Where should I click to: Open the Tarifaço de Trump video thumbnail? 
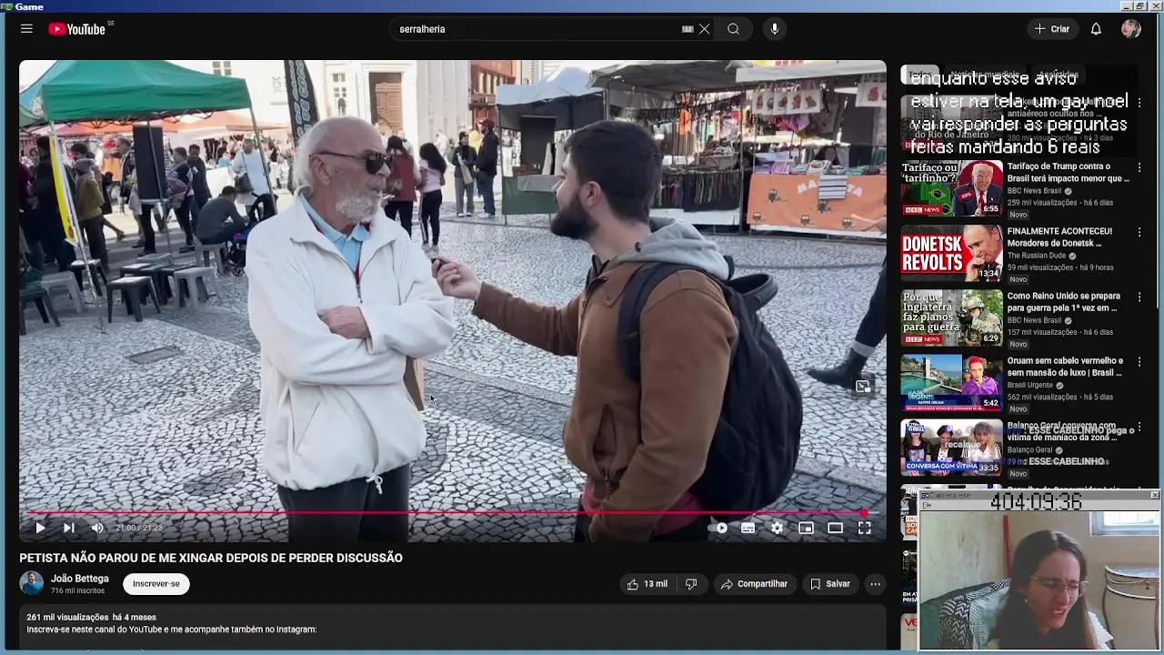coord(951,188)
